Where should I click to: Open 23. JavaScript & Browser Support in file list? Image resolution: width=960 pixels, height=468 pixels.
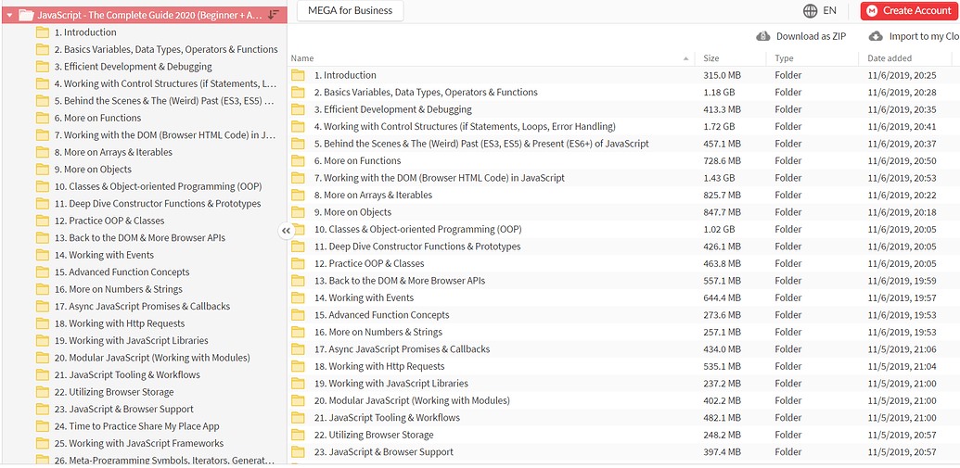384,452
